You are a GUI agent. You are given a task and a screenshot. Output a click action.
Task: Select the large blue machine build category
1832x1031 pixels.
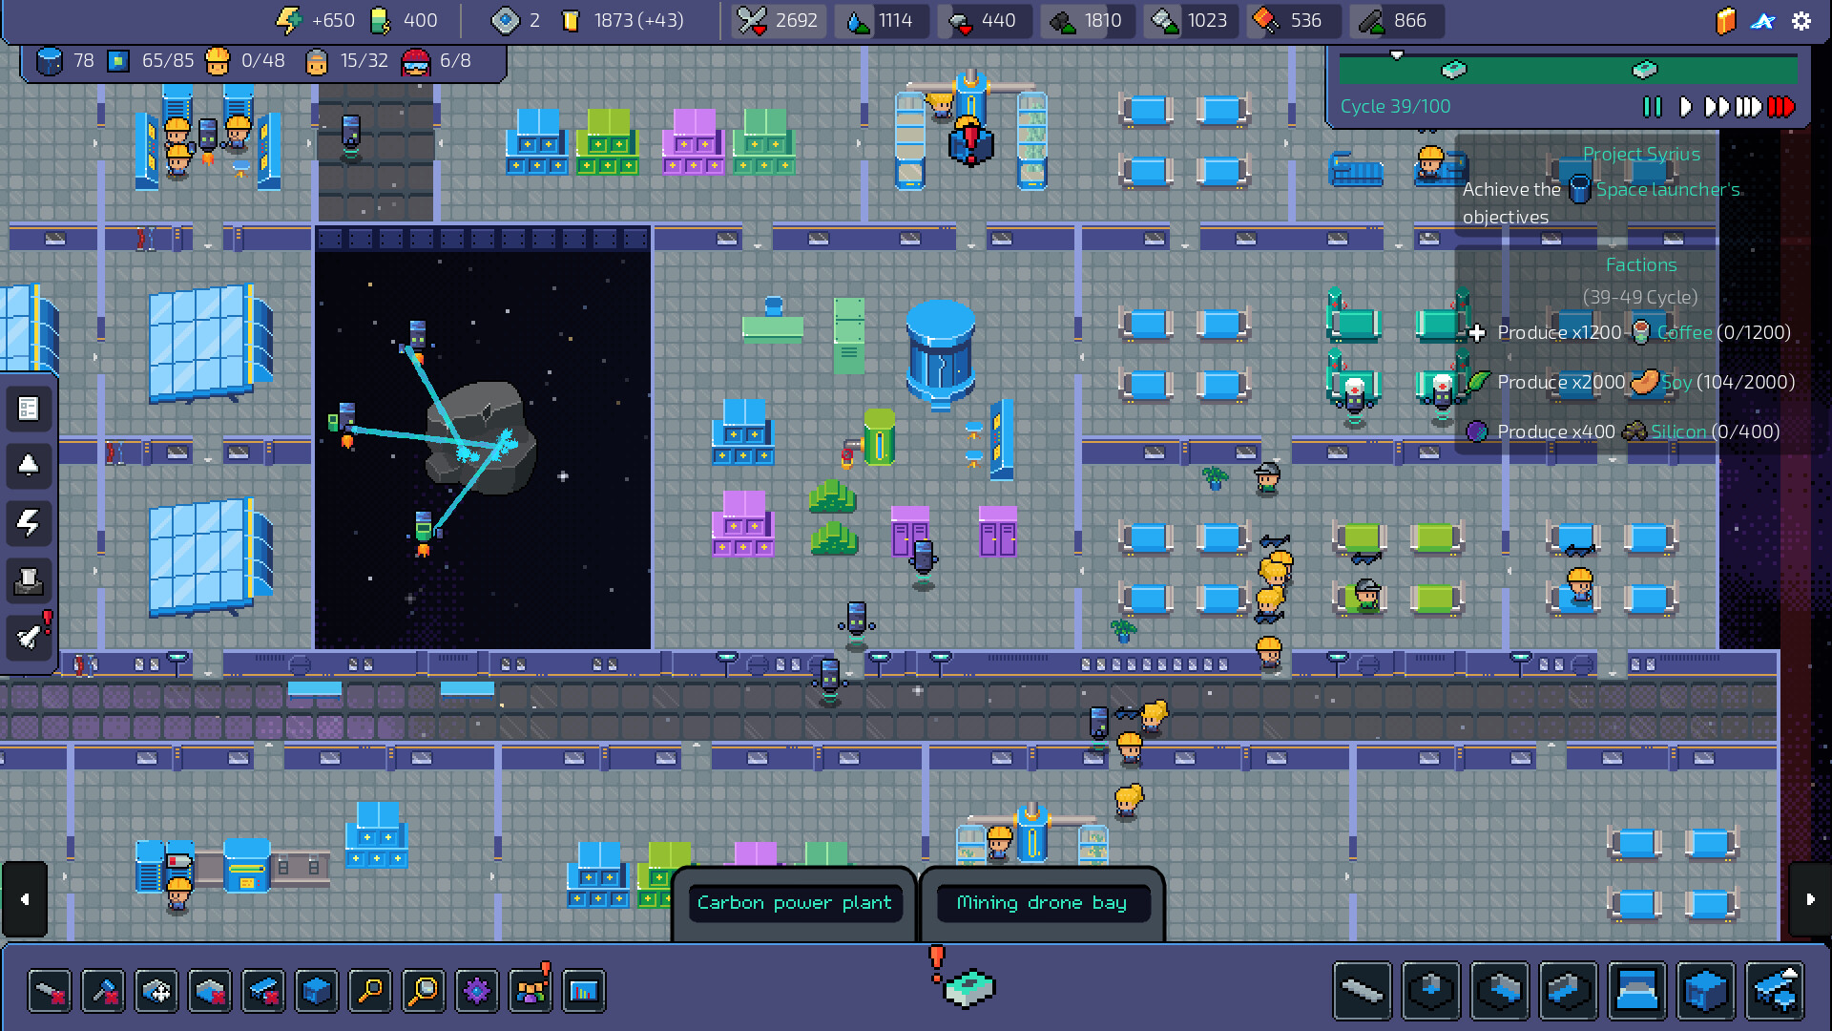tap(1706, 991)
